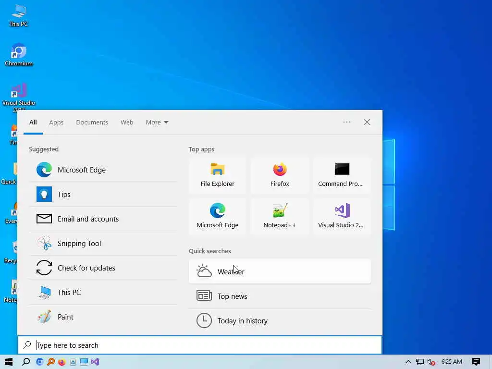
Task: Open Visual Studio from the taskbar
Action: [95, 362]
